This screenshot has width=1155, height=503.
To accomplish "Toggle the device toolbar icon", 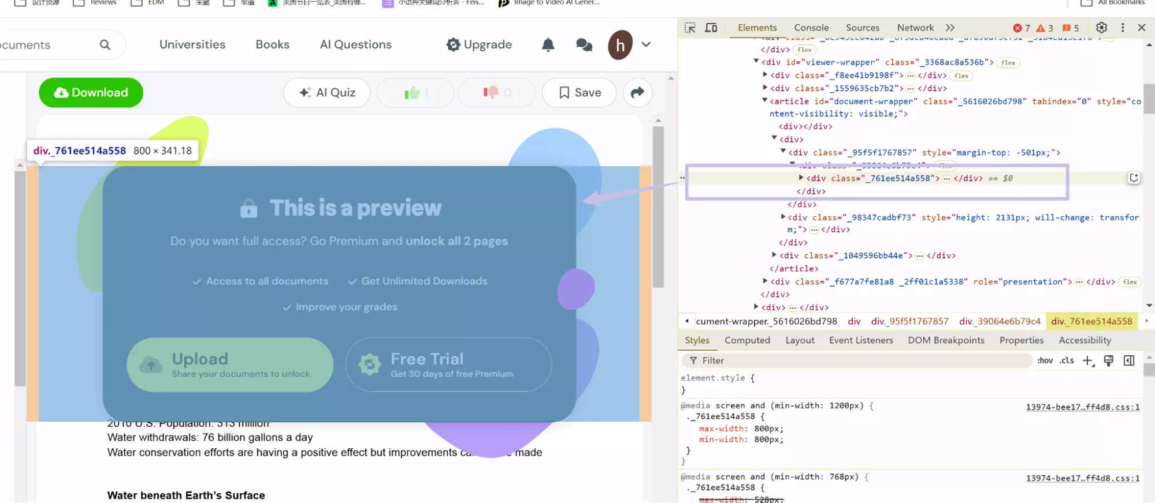I will [x=711, y=28].
